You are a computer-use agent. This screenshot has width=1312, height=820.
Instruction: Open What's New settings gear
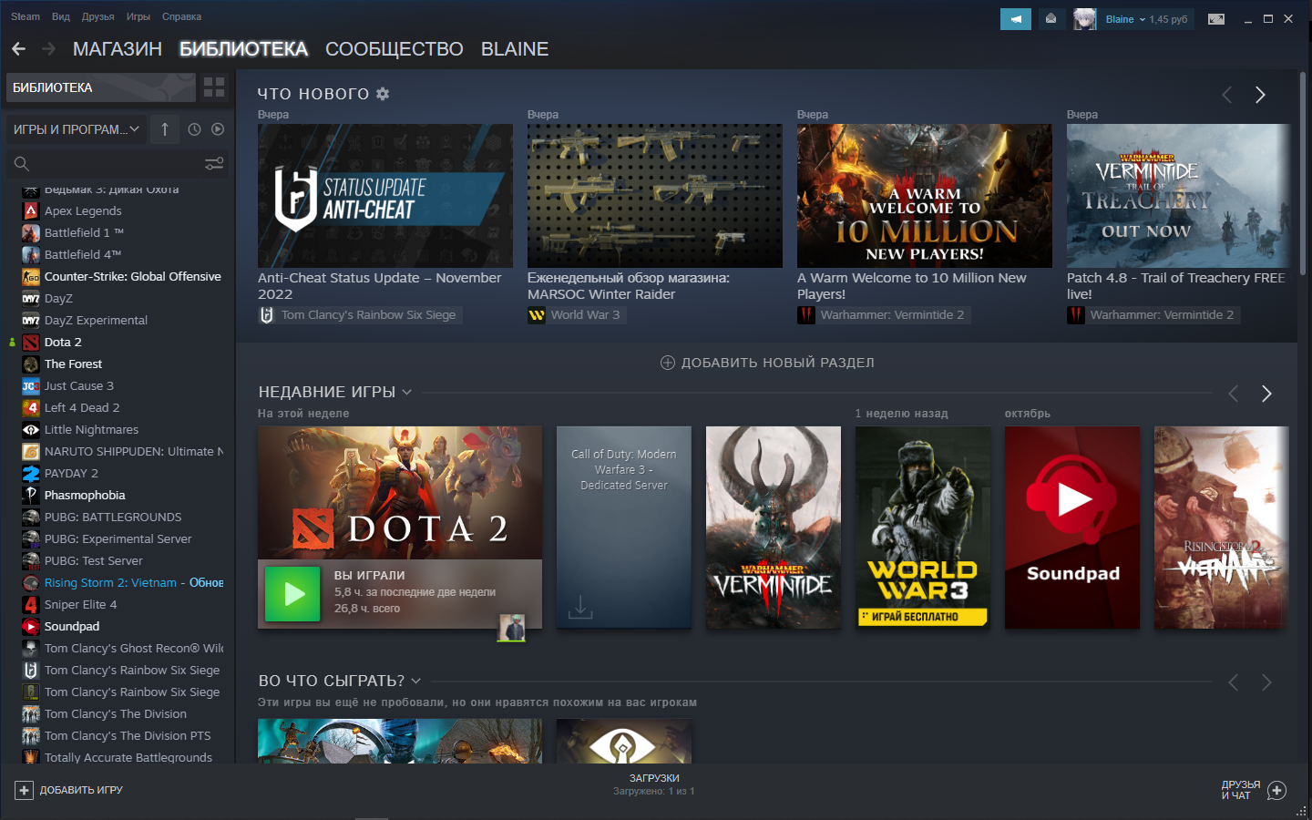click(383, 94)
